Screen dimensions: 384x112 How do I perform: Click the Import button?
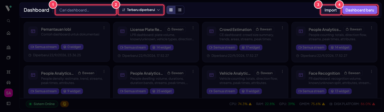pos(330,10)
